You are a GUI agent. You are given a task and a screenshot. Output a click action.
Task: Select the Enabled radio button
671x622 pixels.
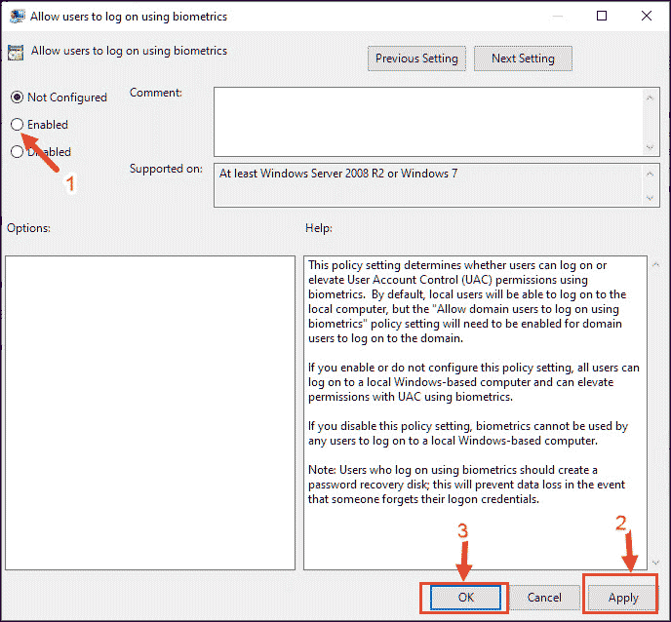coord(17,125)
